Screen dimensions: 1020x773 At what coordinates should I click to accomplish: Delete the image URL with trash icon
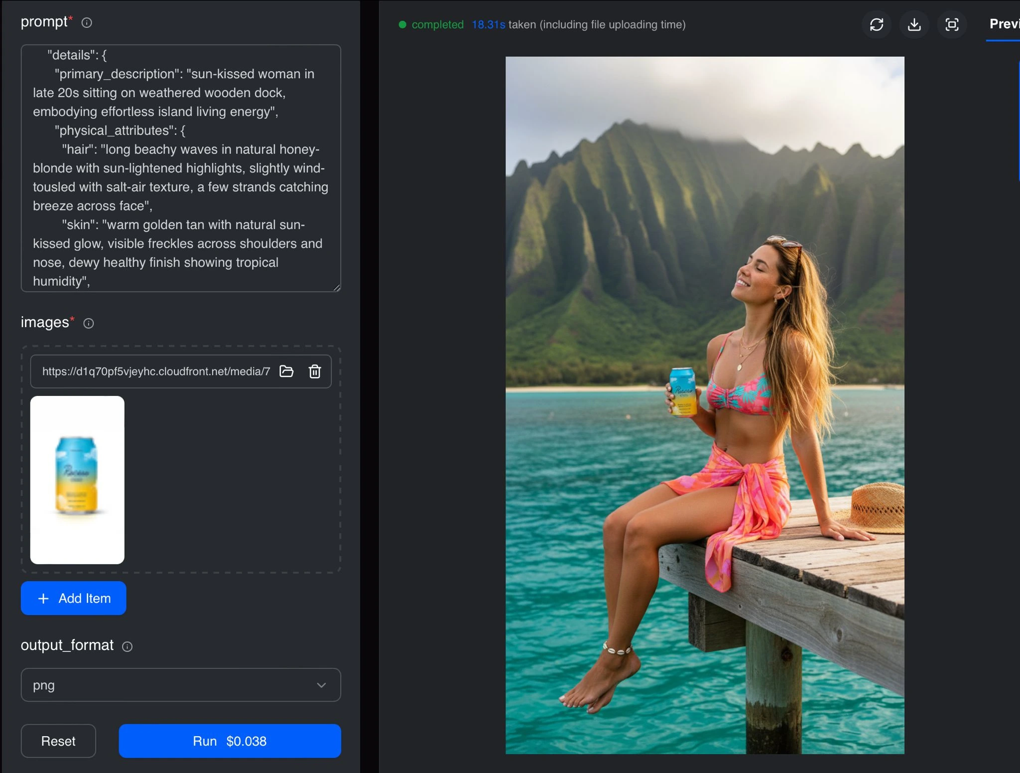(315, 372)
